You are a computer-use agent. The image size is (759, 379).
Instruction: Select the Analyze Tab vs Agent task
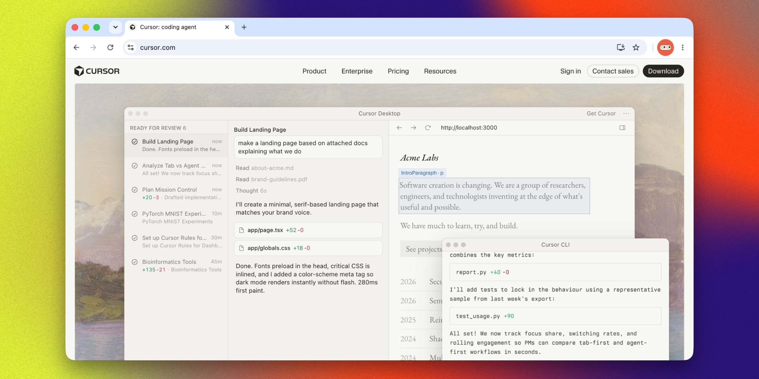pos(176,169)
